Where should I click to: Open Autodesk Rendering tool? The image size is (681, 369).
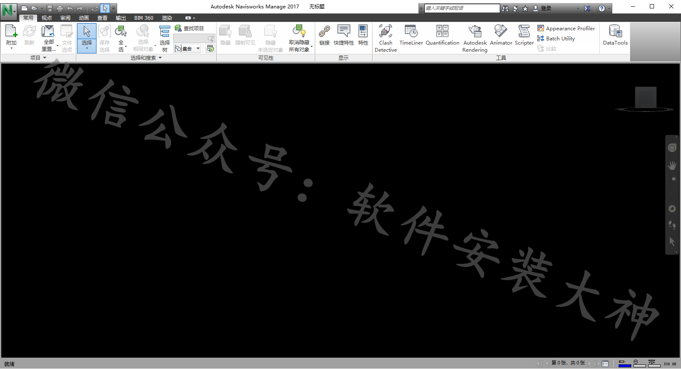475,38
